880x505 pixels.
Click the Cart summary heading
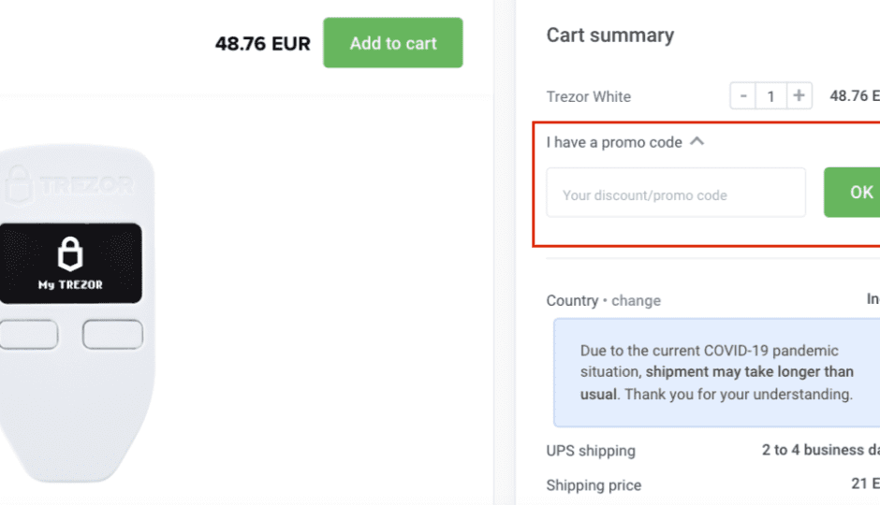(x=610, y=36)
